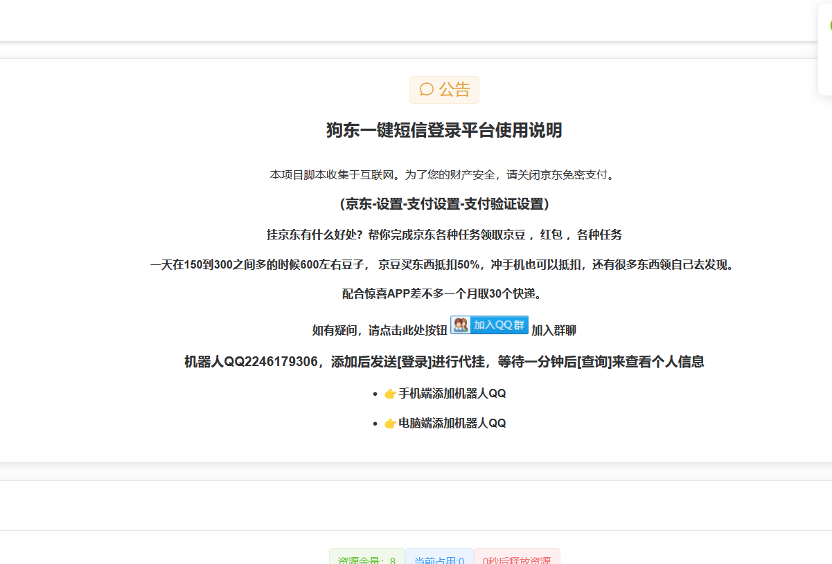The image size is (832, 564).
Task: Click the speech bubble icon beside 公告
Action: pyautogui.click(x=427, y=90)
